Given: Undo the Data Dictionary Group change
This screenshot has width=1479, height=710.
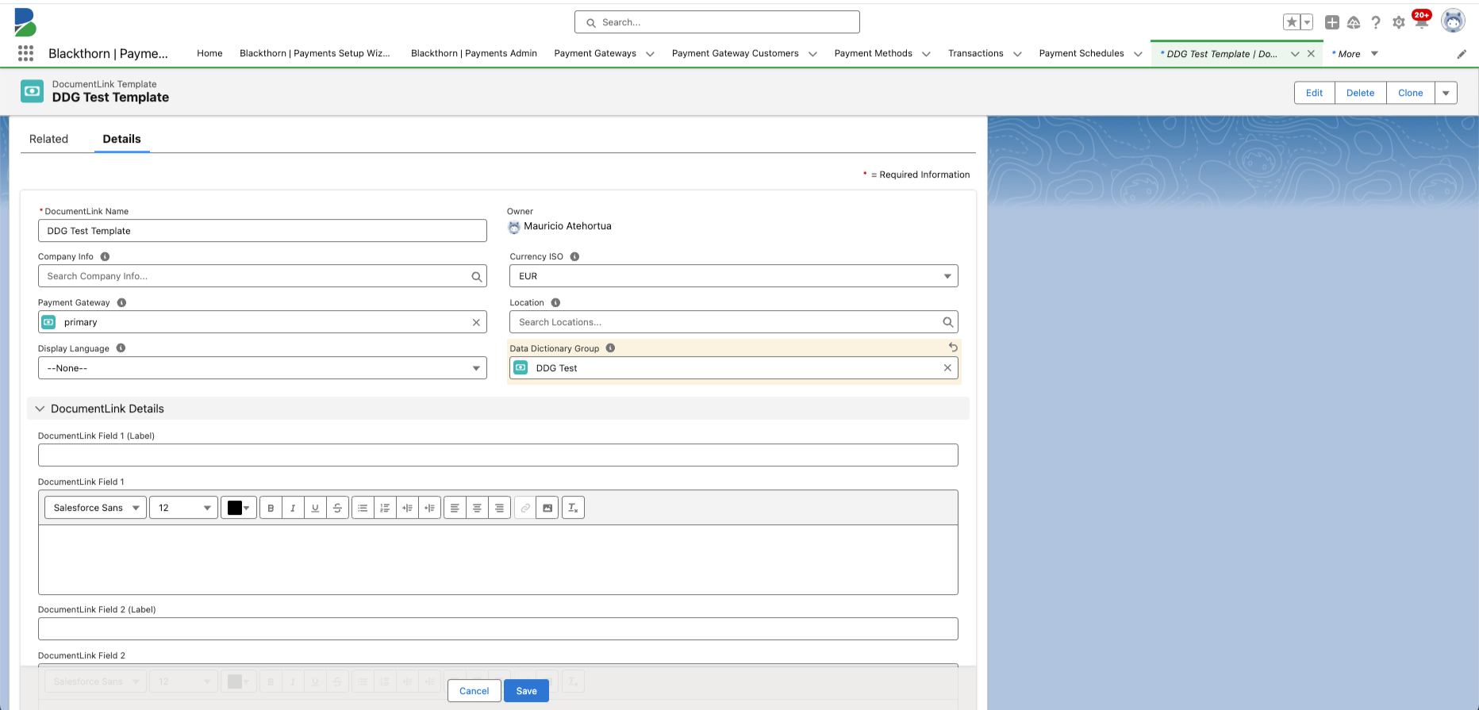Looking at the screenshot, I should (953, 347).
